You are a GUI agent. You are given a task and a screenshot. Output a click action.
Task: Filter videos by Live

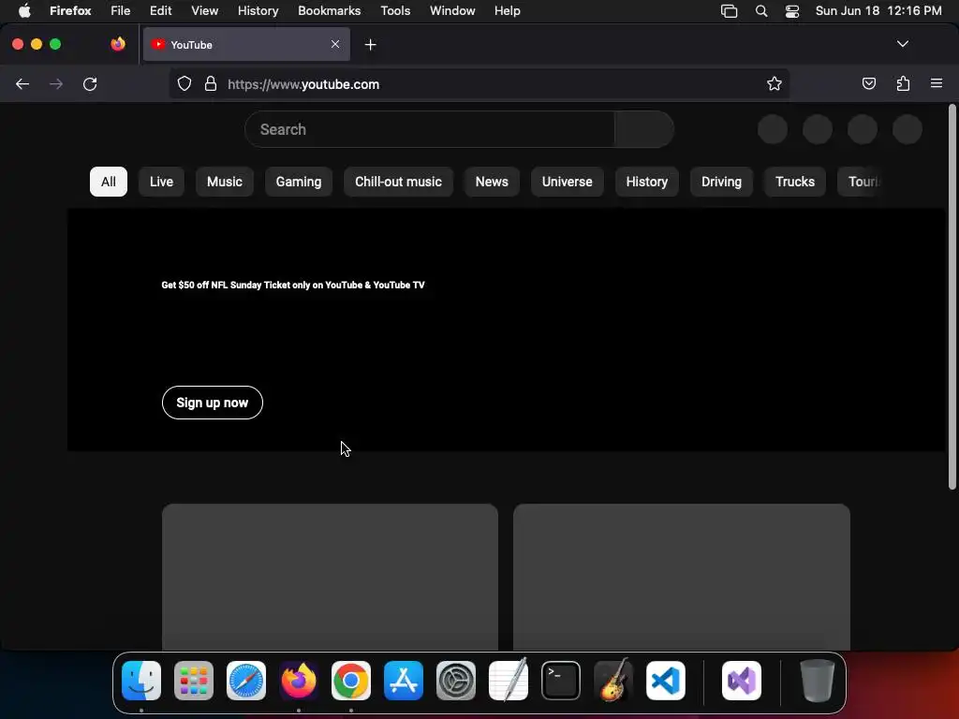click(161, 182)
